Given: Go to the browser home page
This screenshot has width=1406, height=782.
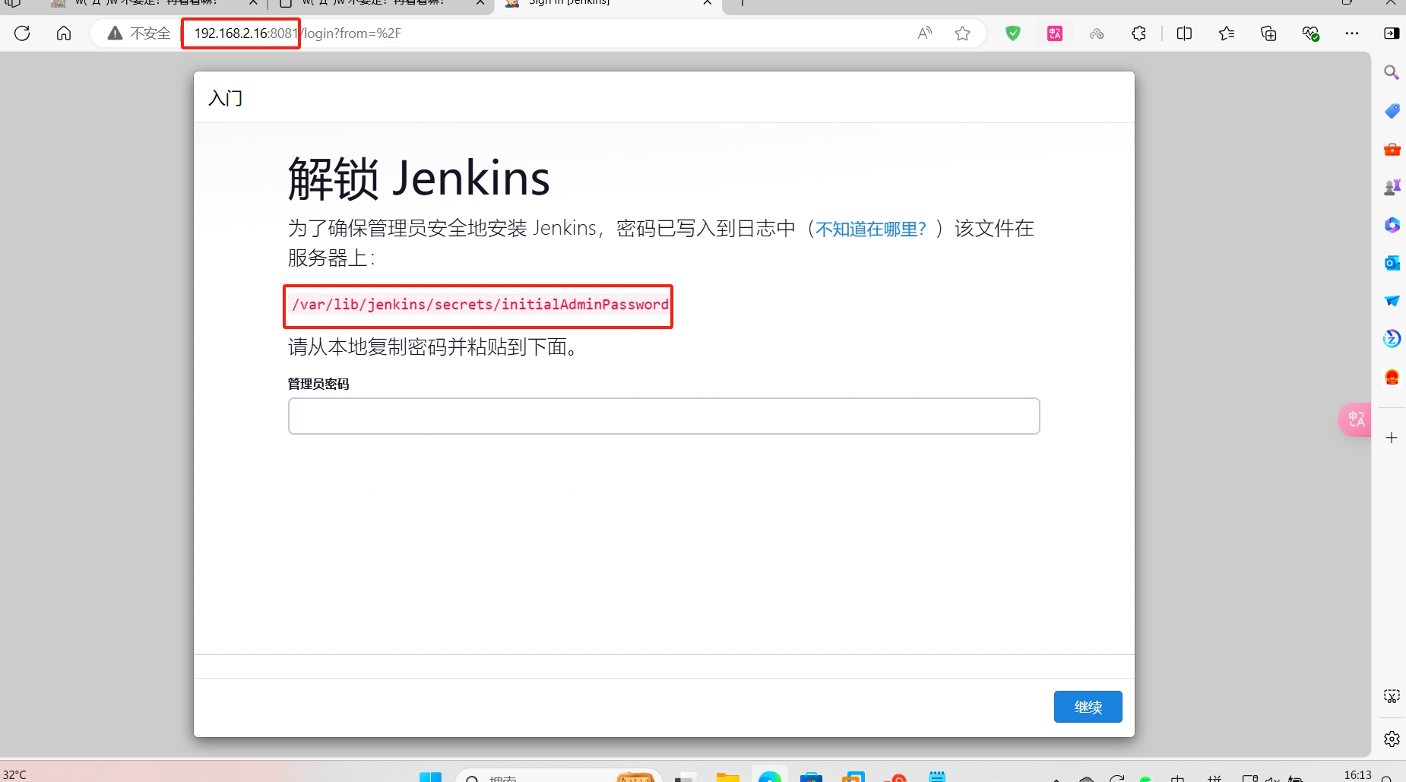Looking at the screenshot, I should click(x=64, y=33).
